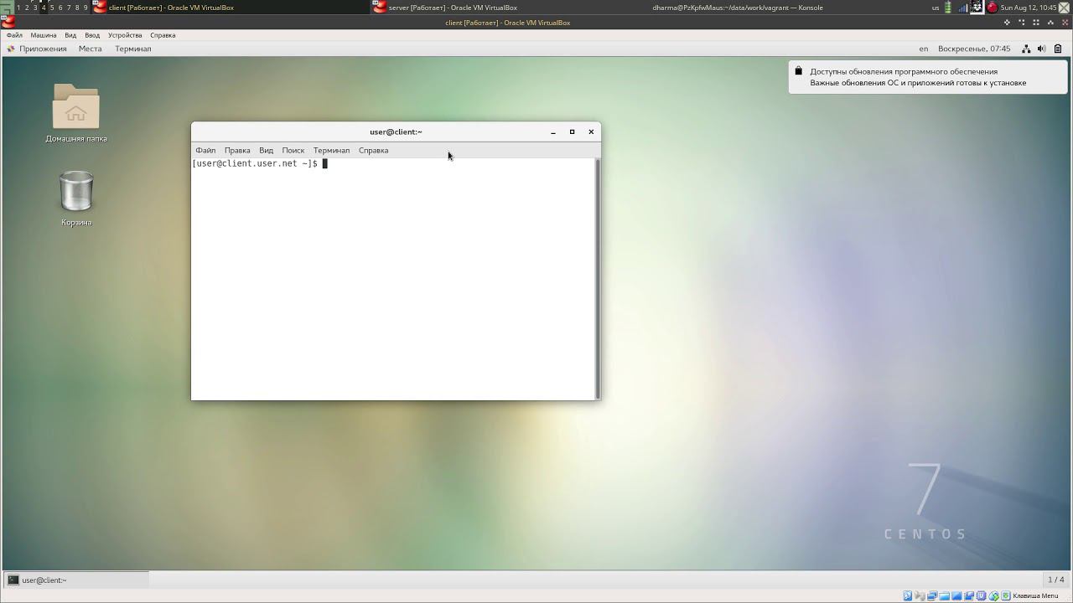This screenshot has height=603, width=1073.
Task: Open GNOME network status icon in top panel
Action: [x=1026, y=49]
